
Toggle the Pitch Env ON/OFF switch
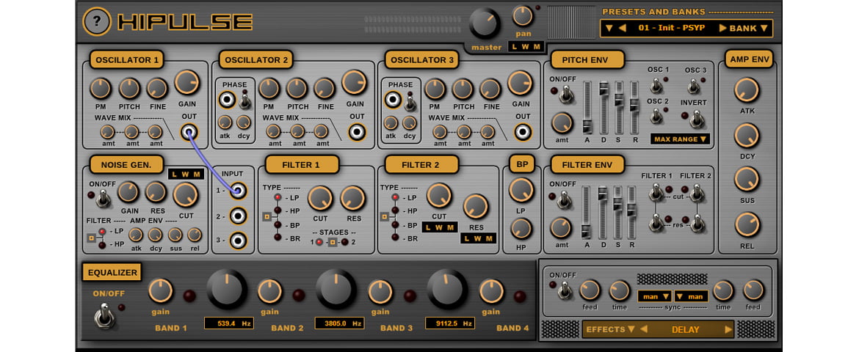pos(566,95)
